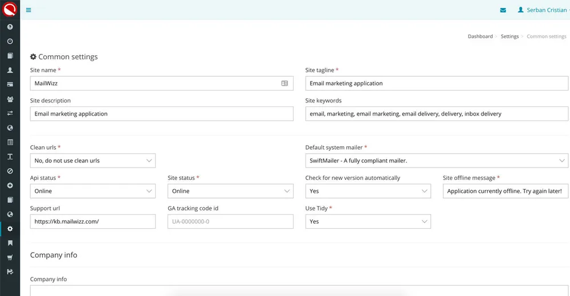Open the question mark help sidebar icon

coord(10,27)
